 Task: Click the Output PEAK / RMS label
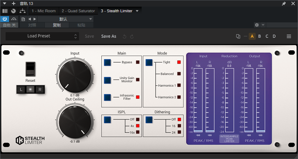coord(255,141)
